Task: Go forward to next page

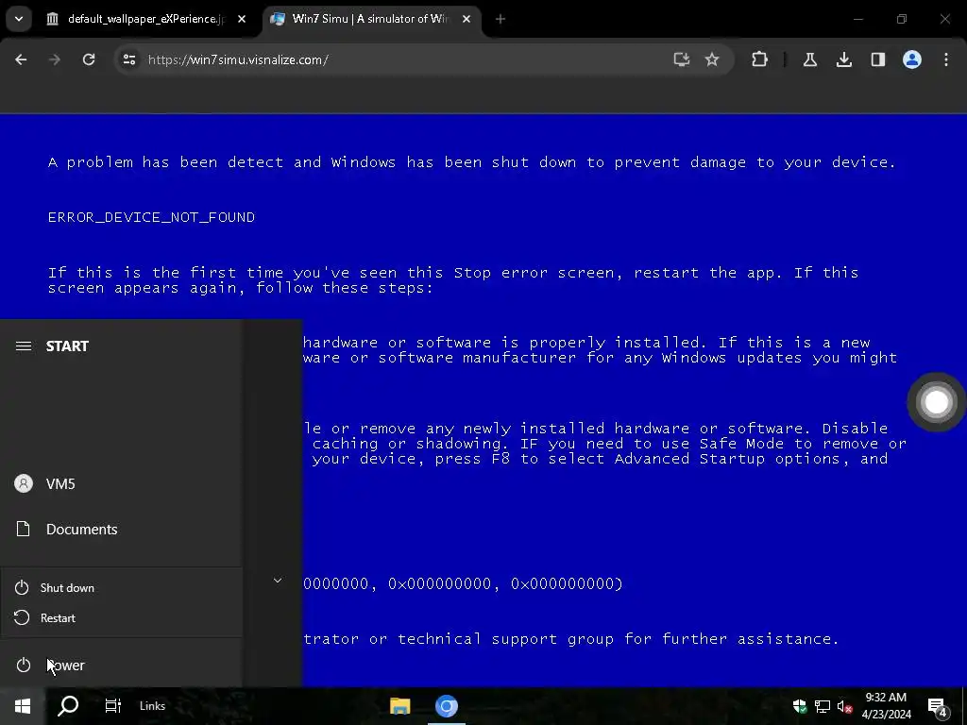Action: (x=55, y=59)
